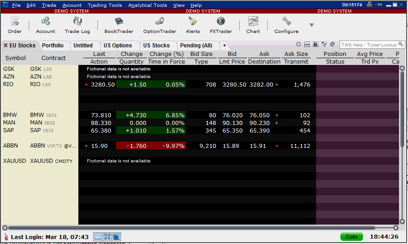Click the MAN last price 88.330

click(101, 123)
